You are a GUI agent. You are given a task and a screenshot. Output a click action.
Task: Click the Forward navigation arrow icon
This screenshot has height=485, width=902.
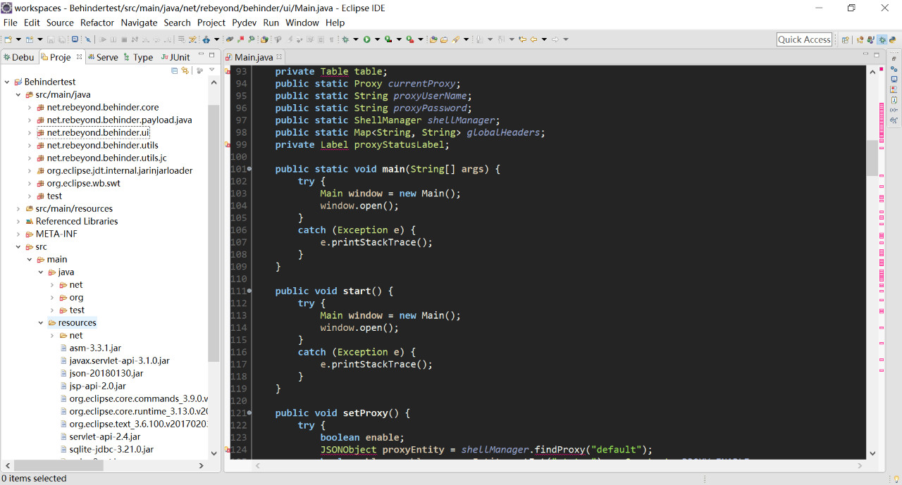coord(555,39)
